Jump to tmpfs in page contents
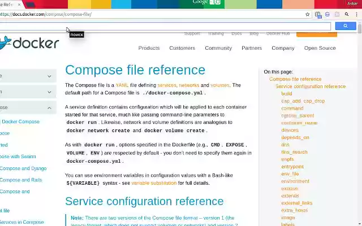The width and height of the screenshot is (362, 226). click(287, 159)
